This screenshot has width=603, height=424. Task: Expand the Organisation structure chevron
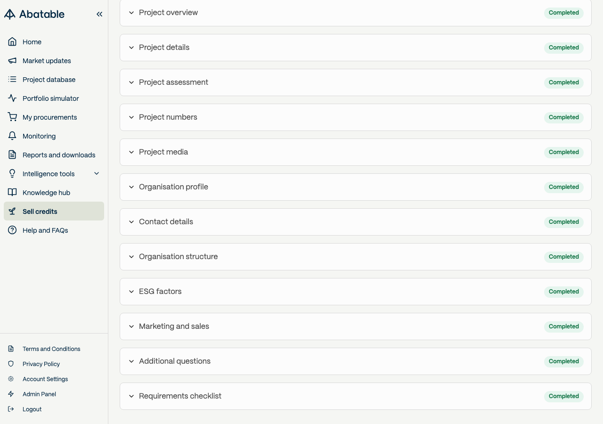pos(131,257)
